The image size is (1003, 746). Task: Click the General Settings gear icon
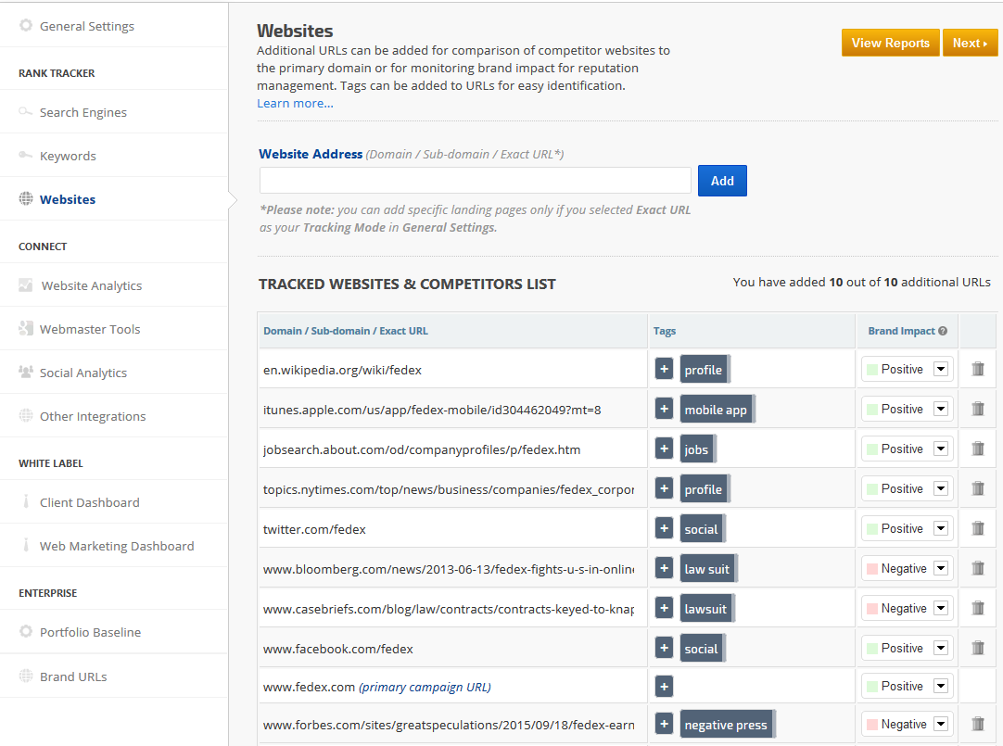coord(26,26)
